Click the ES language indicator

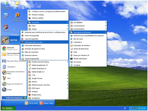click(125, 108)
